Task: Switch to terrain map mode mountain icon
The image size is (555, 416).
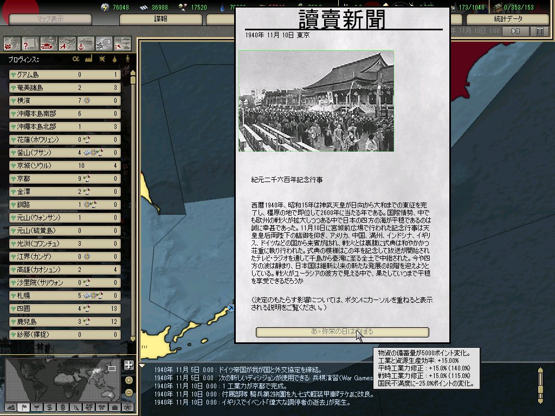Action: pyautogui.click(x=11, y=407)
